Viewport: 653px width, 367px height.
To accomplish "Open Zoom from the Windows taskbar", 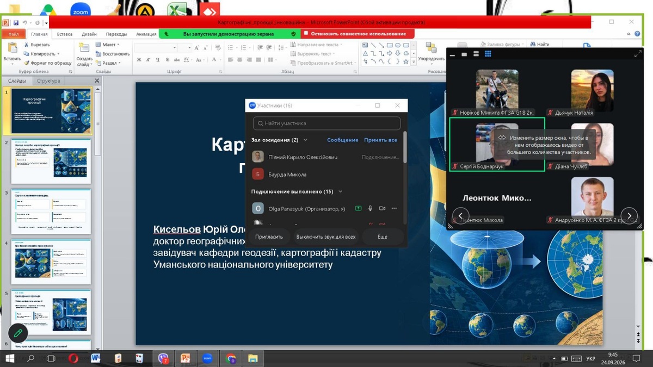I will [x=207, y=358].
